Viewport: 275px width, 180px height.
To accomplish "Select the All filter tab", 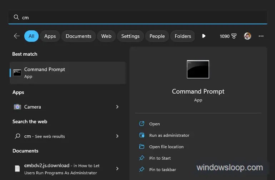I will 31,36.
